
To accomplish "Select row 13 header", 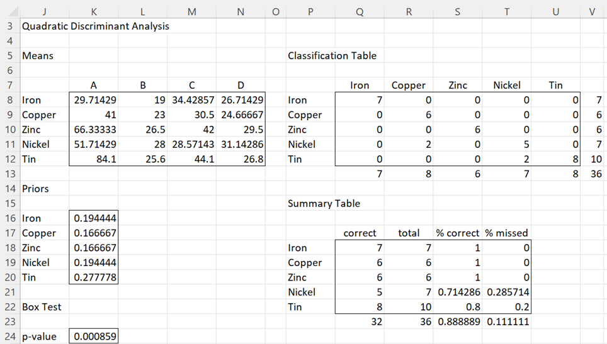I will tap(9, 174).
